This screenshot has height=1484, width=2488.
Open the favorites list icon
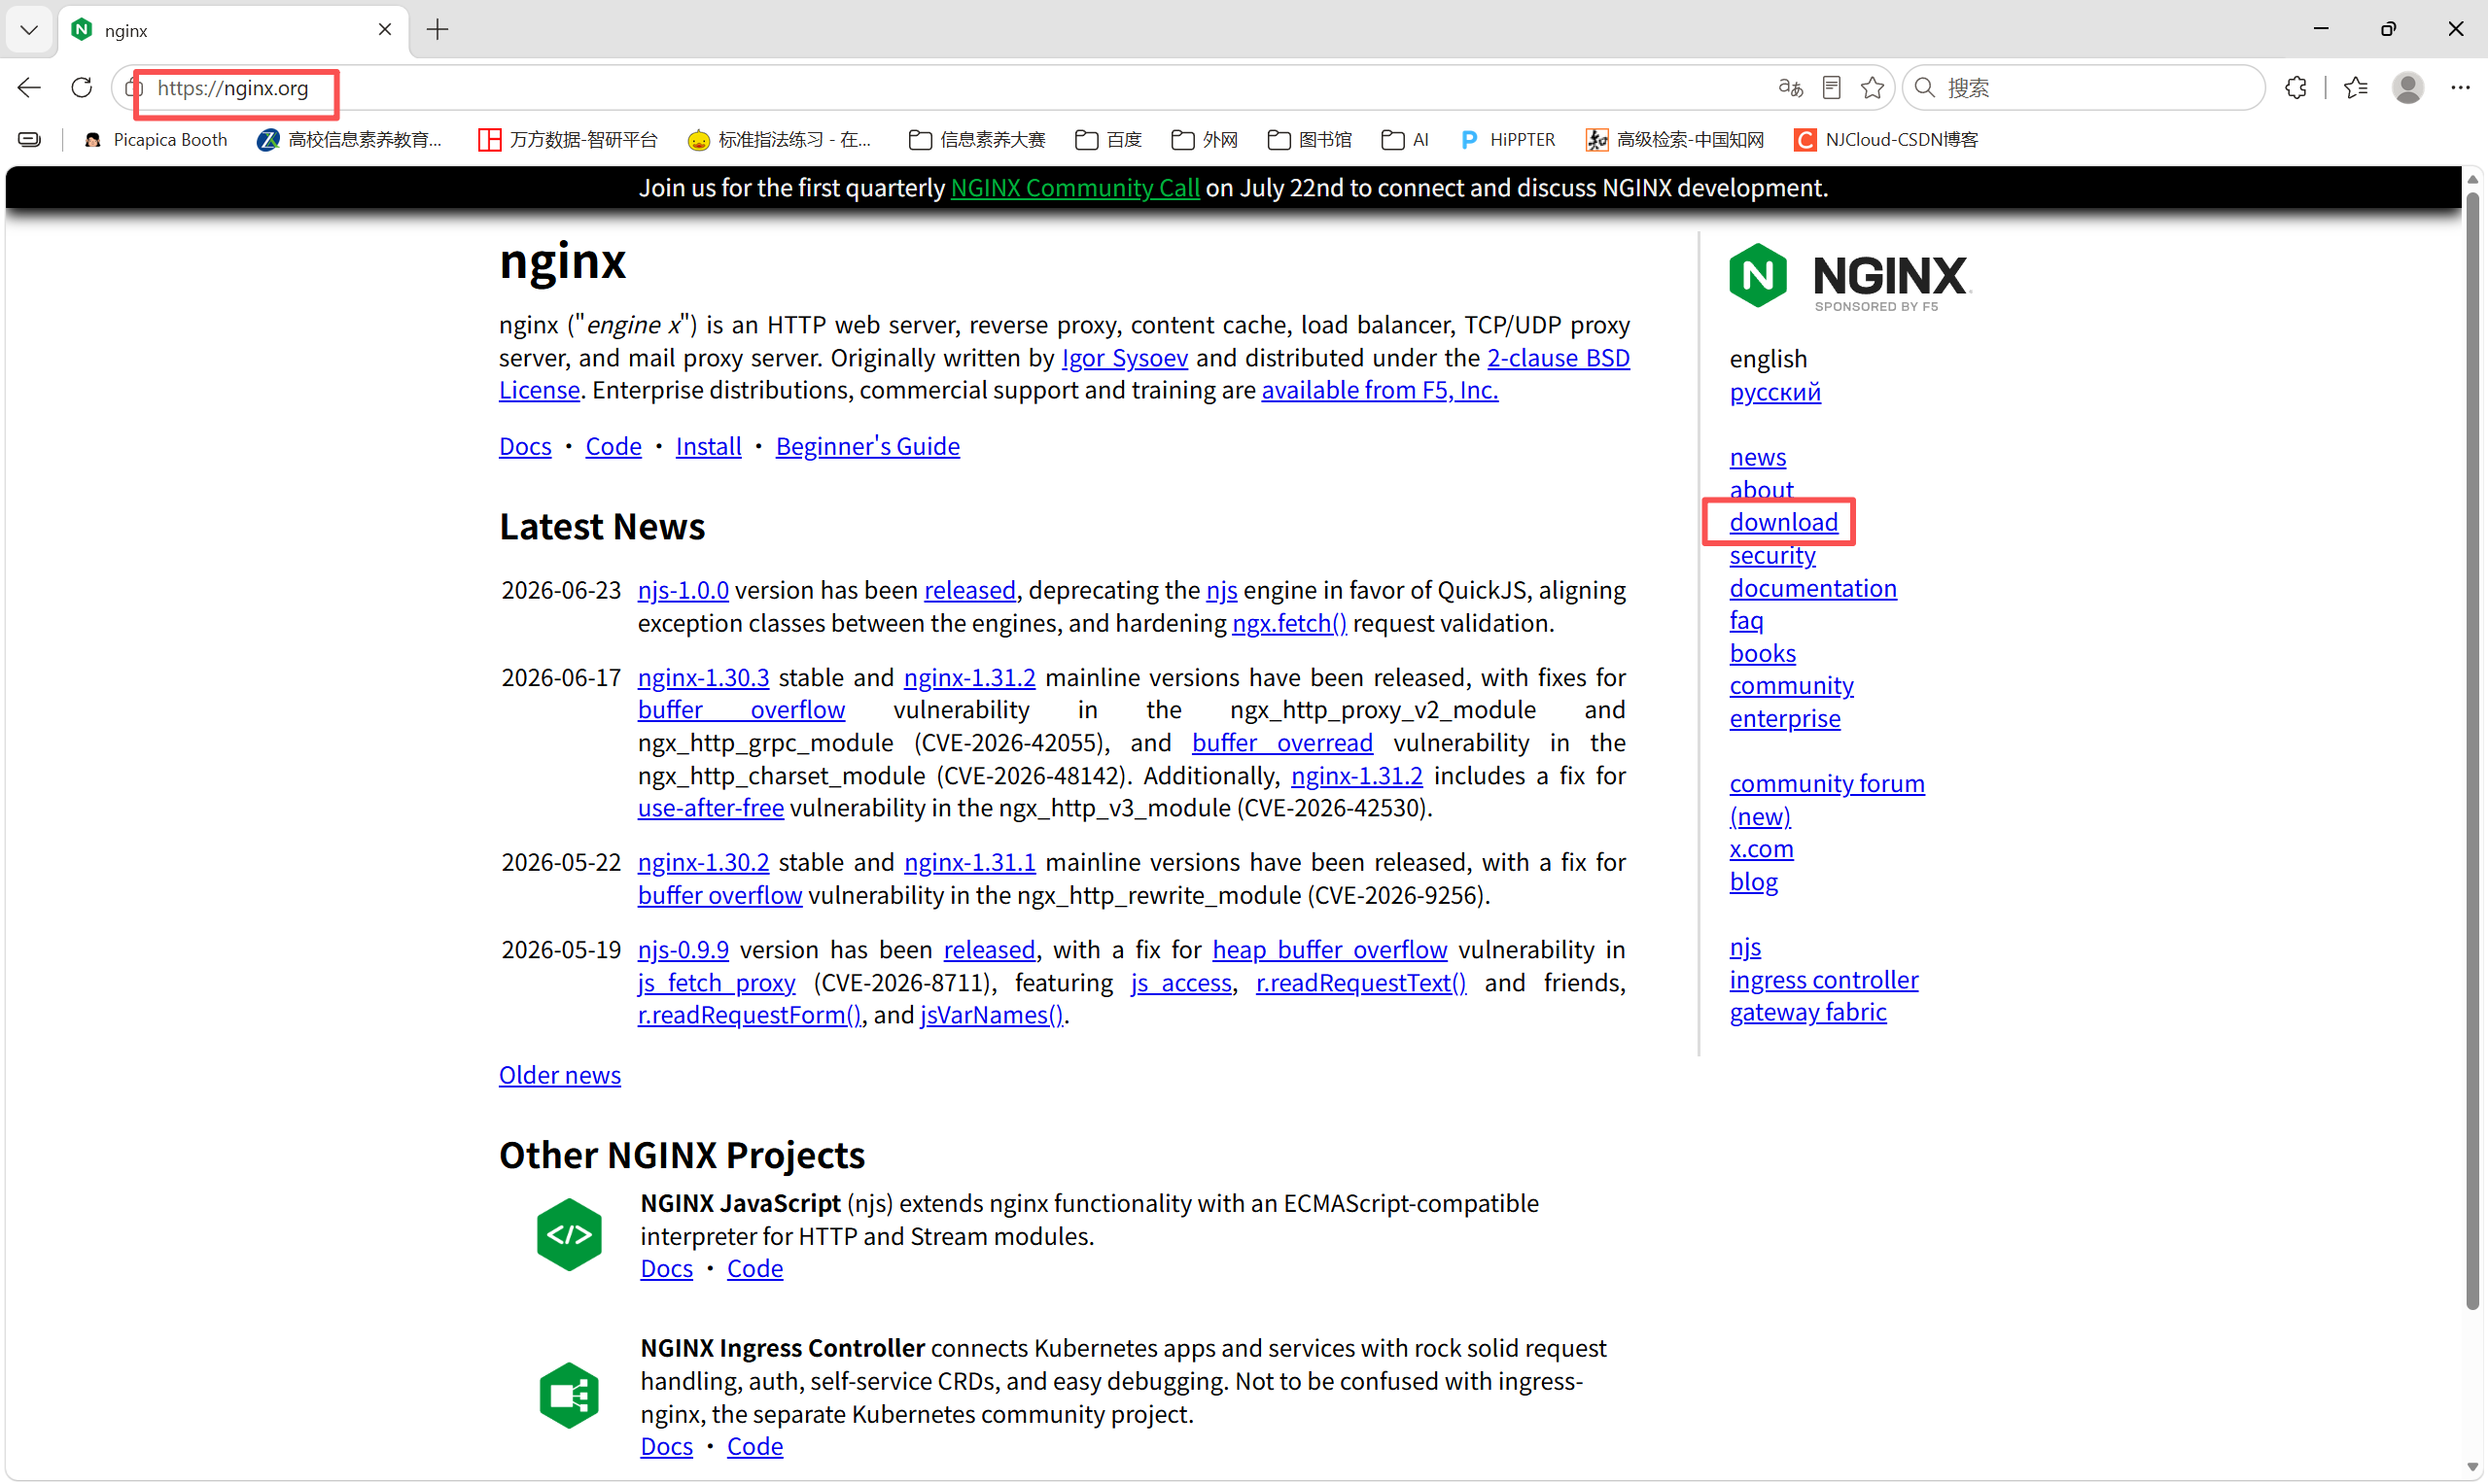[x=2356, y=88]
